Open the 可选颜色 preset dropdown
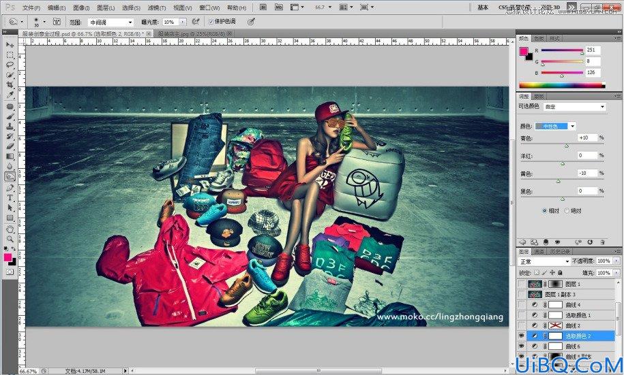 tap(575, 107)
